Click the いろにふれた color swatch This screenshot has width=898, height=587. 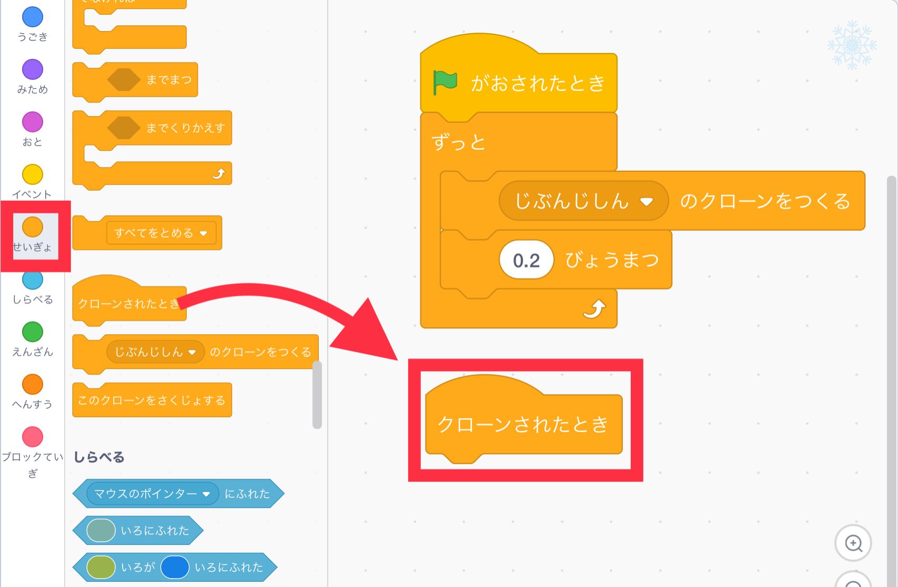coord(100,530)
